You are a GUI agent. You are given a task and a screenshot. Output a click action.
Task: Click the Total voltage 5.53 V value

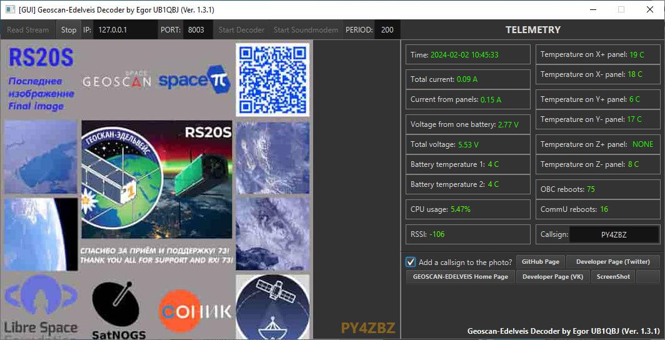(x=468, y=144)
